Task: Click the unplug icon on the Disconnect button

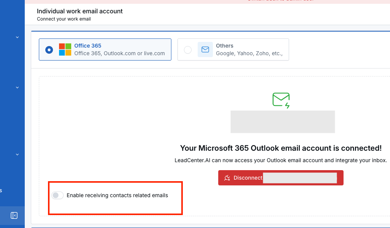Action: [x=227, y=178]
